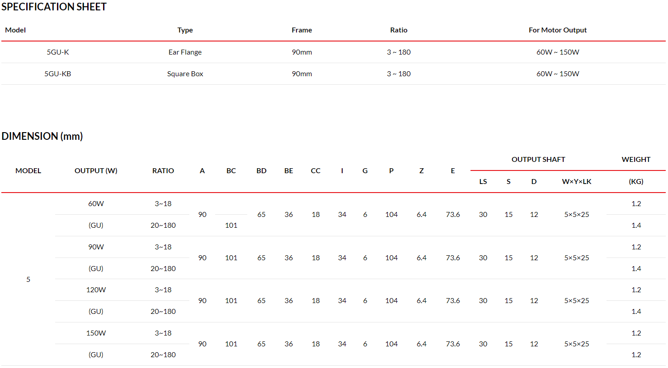Click the P column header
Screen dimensions: 668x368
[391, 171]
